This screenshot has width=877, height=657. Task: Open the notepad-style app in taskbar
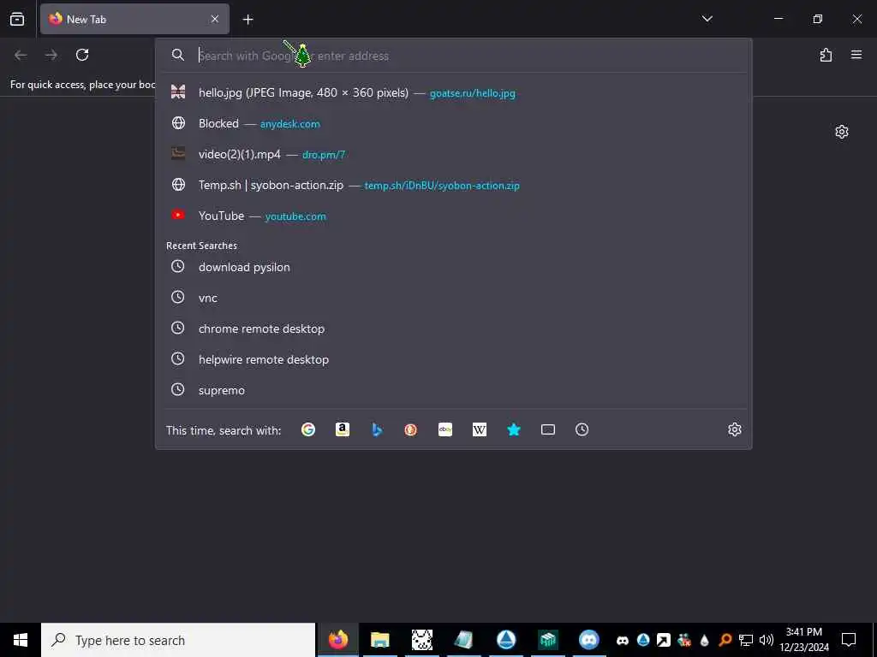[x=463, y=640]
